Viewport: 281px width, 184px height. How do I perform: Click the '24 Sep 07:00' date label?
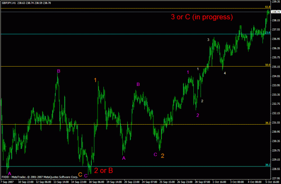click(149, 182)
